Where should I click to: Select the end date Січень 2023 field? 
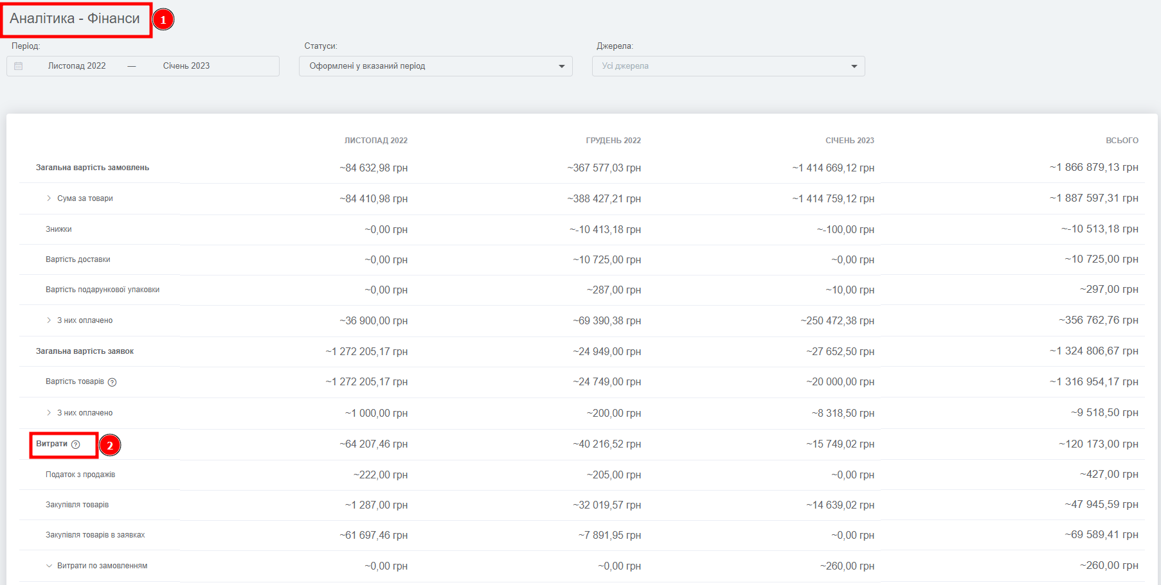186,66
